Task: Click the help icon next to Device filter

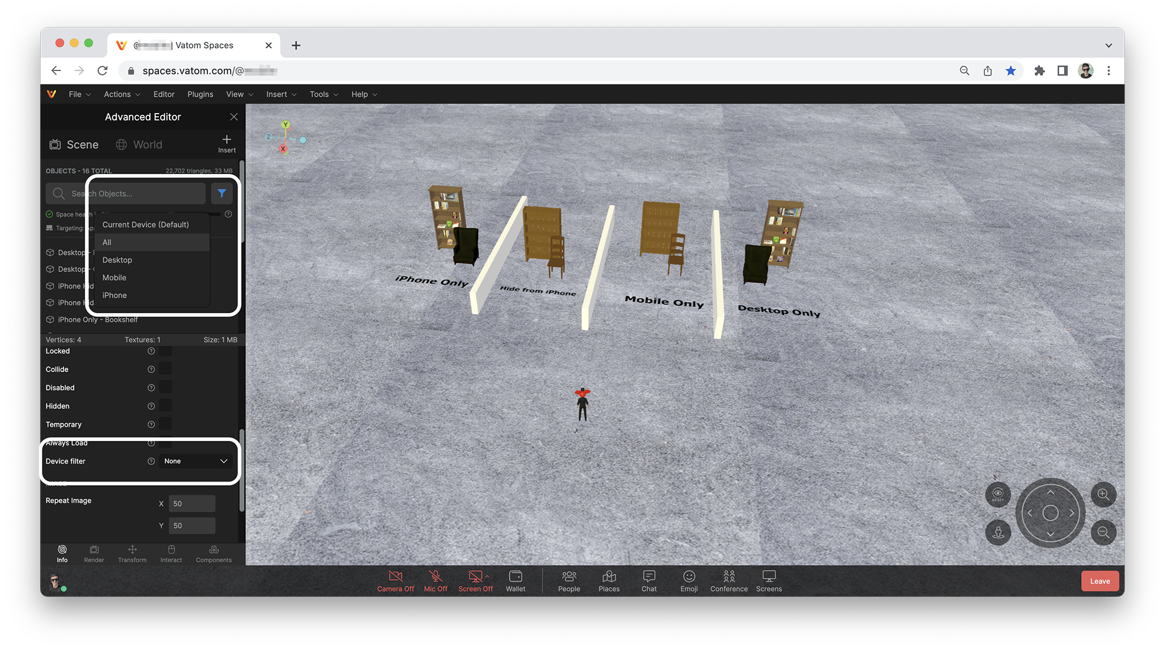Action: pyautogui.click(x=151, y=461)
